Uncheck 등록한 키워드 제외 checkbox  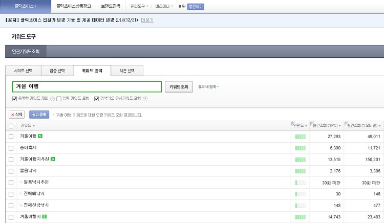14,99
